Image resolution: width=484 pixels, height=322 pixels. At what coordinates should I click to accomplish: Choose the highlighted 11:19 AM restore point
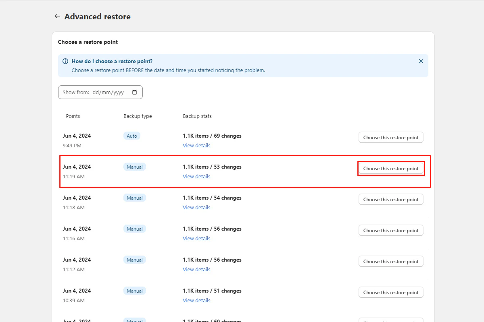390,168
